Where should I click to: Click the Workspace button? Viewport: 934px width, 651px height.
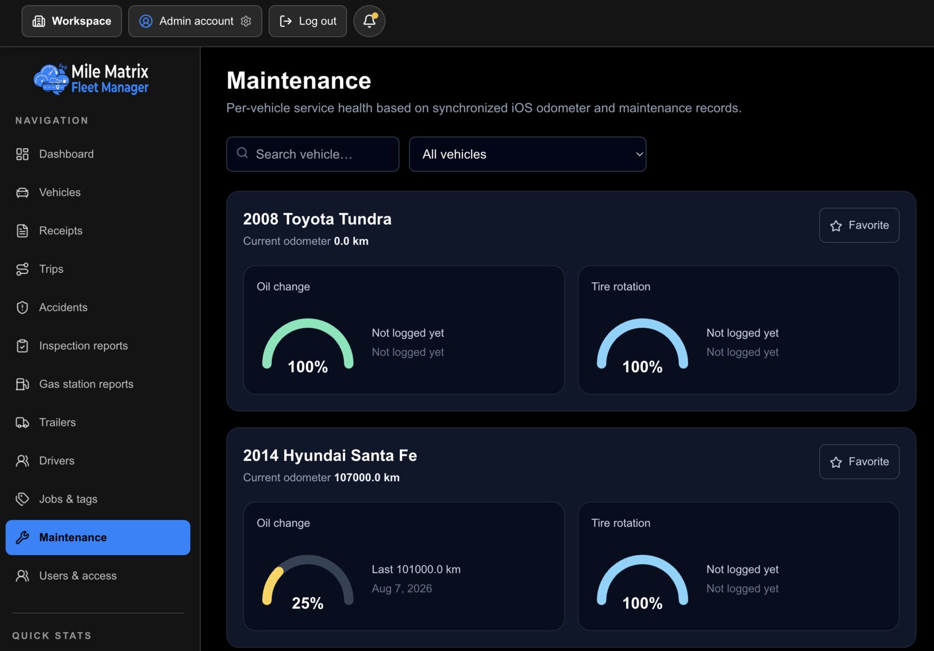(72, 21)
